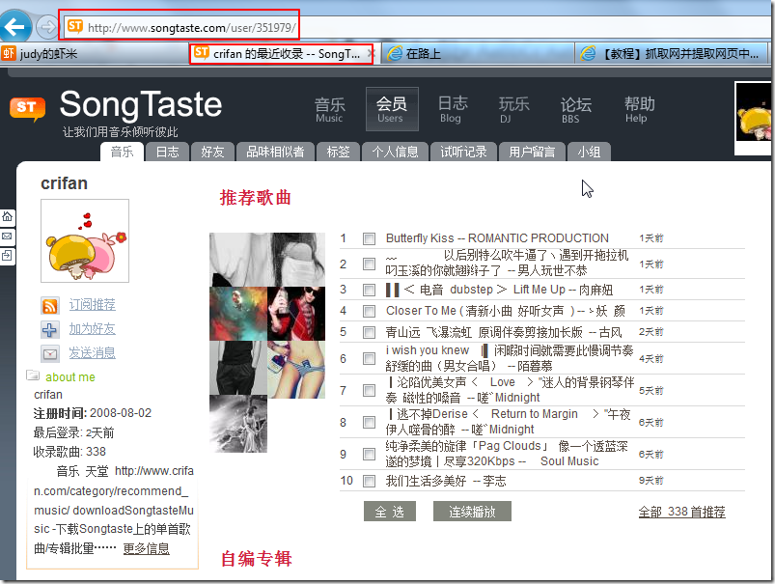
Task: Switch to the 好友 profile tab
Action: pyautogui.click(x=212, y=152)
